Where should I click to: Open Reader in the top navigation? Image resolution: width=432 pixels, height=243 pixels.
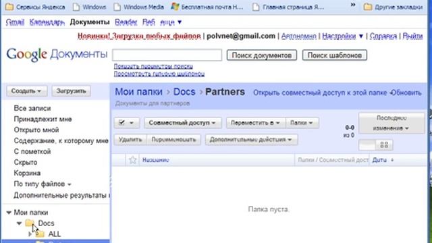[x=126, y=22]
